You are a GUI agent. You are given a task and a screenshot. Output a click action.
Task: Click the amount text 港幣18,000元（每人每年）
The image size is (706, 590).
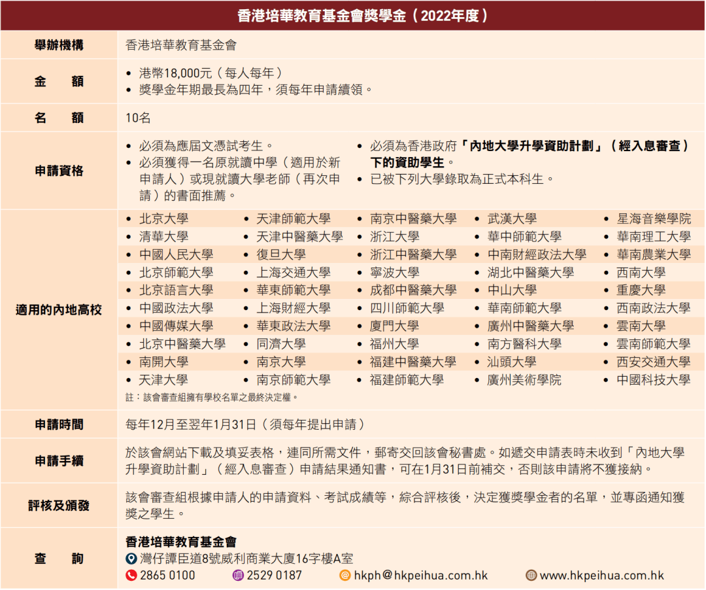[x=210, y=73]
